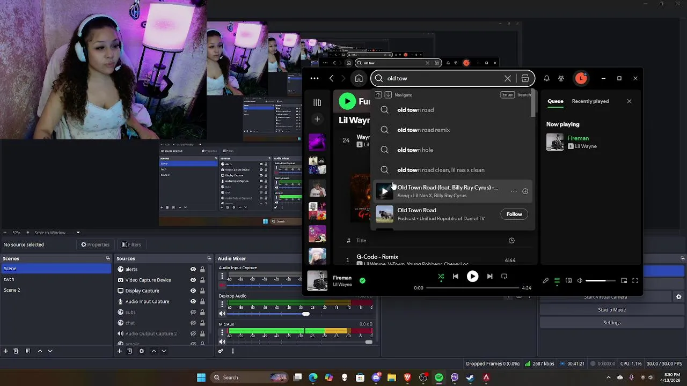Open Fireman album art thumbnail in player
Image resolution: width=687 pixels, height=386 pixels.
tap(317, 280)
